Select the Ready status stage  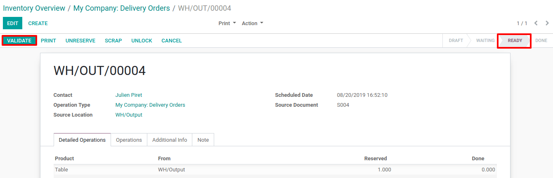[515, 41]
